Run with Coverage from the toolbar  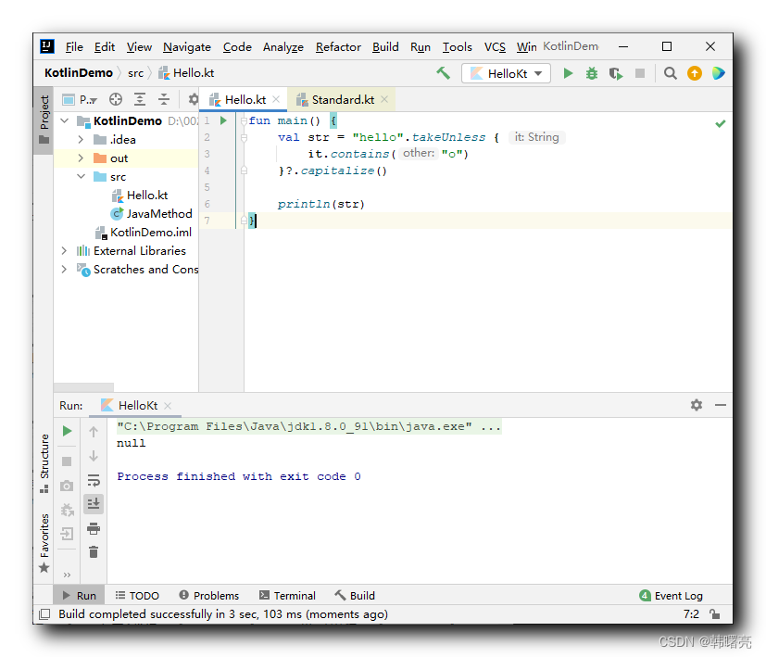tap(616, 73)
